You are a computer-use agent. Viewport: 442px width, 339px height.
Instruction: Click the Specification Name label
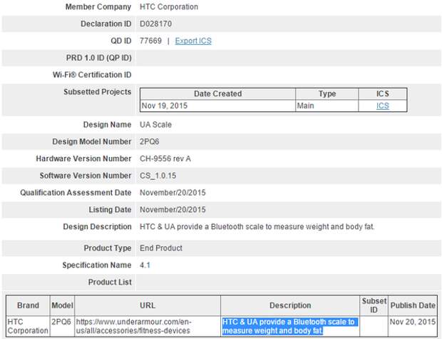(x=97, y=265)
